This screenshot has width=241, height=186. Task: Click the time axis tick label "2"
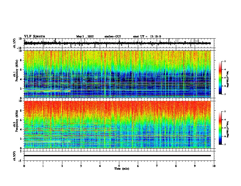(x=62, y=166)
